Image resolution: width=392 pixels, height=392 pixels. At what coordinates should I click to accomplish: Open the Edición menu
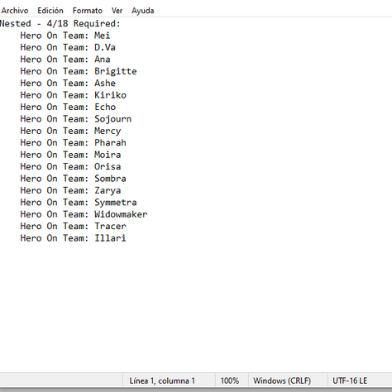coord(50,11)
